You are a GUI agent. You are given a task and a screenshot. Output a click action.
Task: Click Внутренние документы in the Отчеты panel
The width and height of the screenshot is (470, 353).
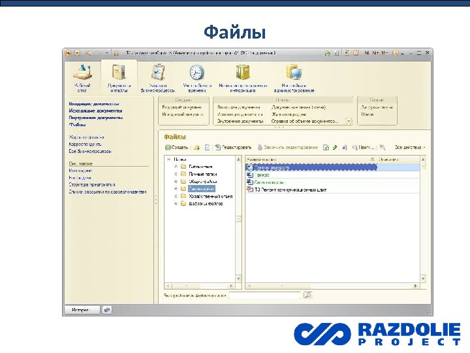240,122
